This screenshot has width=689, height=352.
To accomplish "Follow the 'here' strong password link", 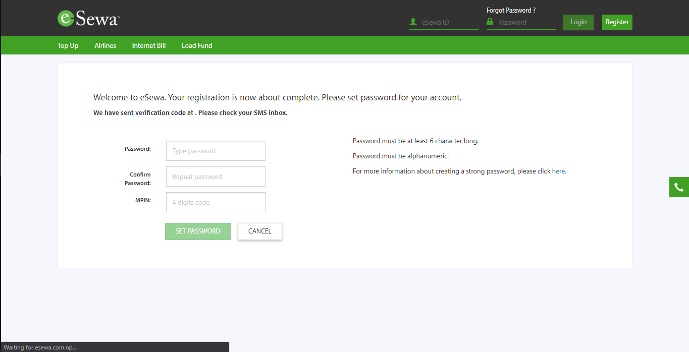I will [x=558, y=171].
